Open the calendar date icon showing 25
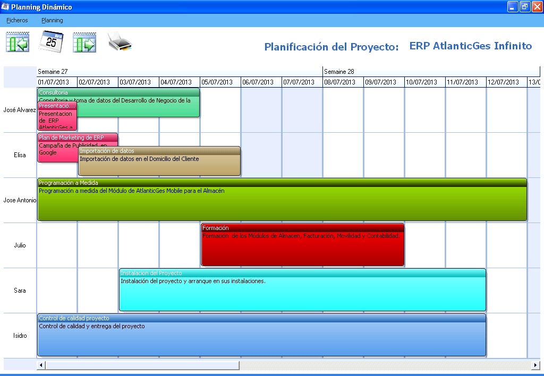 point(50,41)
